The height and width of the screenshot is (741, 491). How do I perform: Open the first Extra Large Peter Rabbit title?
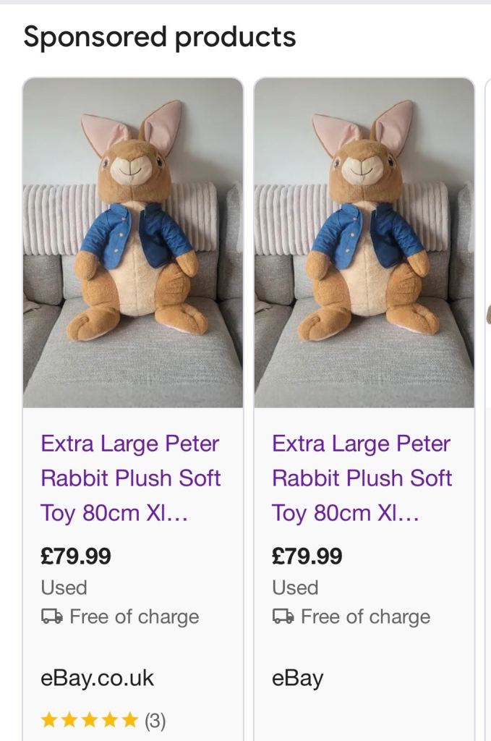point(131,478)
